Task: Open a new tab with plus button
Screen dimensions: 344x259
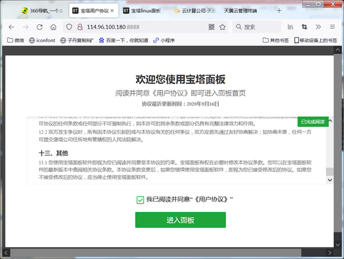Action: coord(279,11)
